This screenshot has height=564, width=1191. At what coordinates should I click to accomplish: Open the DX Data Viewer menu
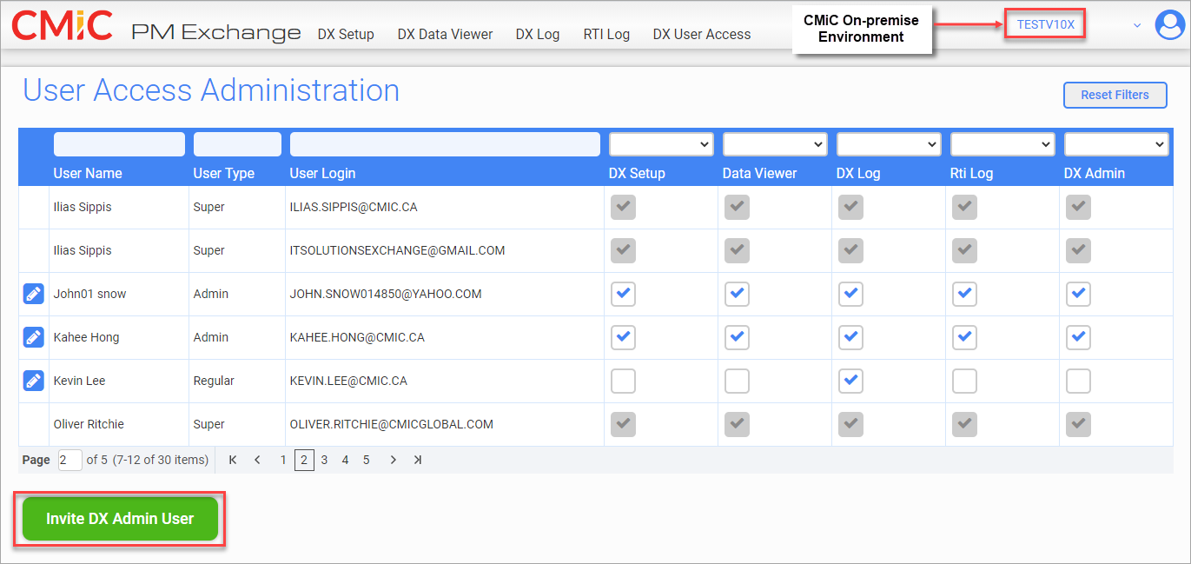point(445,34)
